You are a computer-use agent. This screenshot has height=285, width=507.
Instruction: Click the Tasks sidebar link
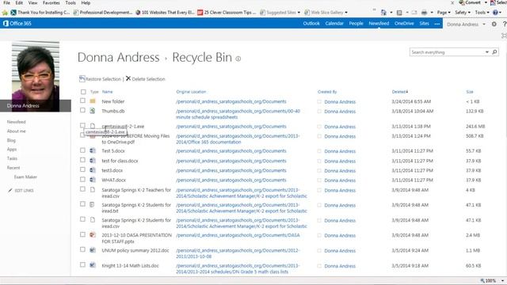12,158
